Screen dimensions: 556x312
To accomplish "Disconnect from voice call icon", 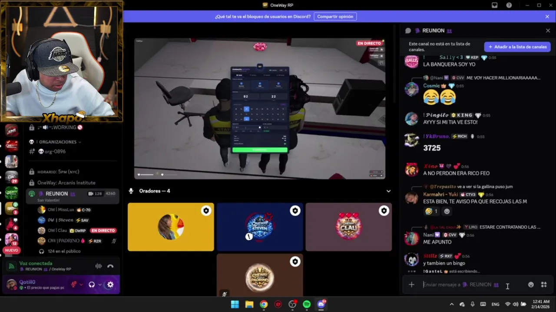I will pos(110,266).
